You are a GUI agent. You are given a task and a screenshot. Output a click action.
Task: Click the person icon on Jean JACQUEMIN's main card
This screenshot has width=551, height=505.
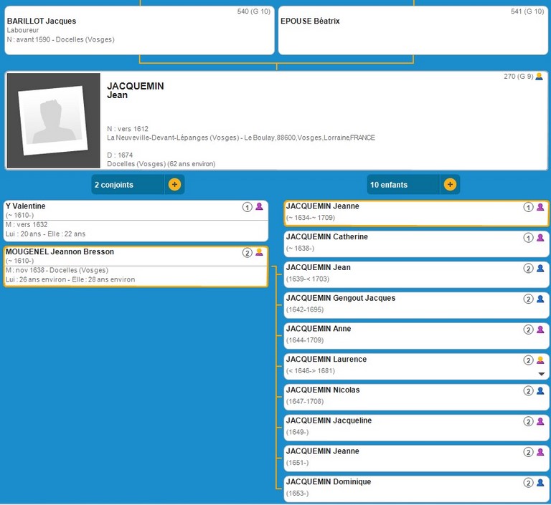click(540, 77)
